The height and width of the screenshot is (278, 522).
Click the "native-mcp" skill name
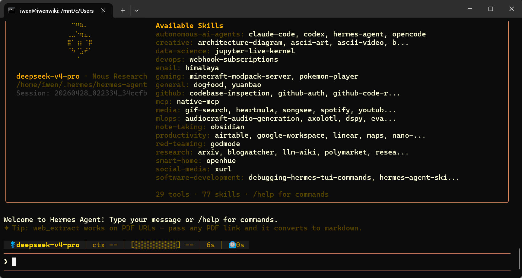[x=198, y=102]
